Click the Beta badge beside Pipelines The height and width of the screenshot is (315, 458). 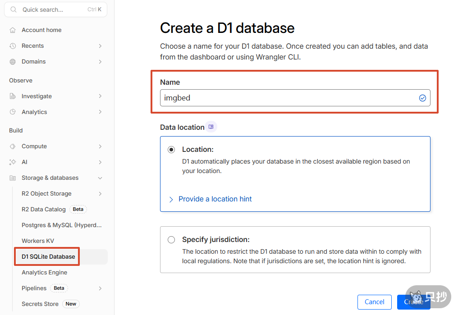tap(59, 288)
